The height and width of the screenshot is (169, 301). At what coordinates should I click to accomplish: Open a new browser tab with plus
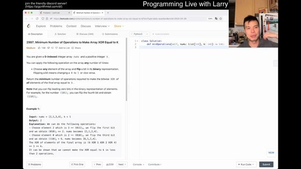[108, 13]
